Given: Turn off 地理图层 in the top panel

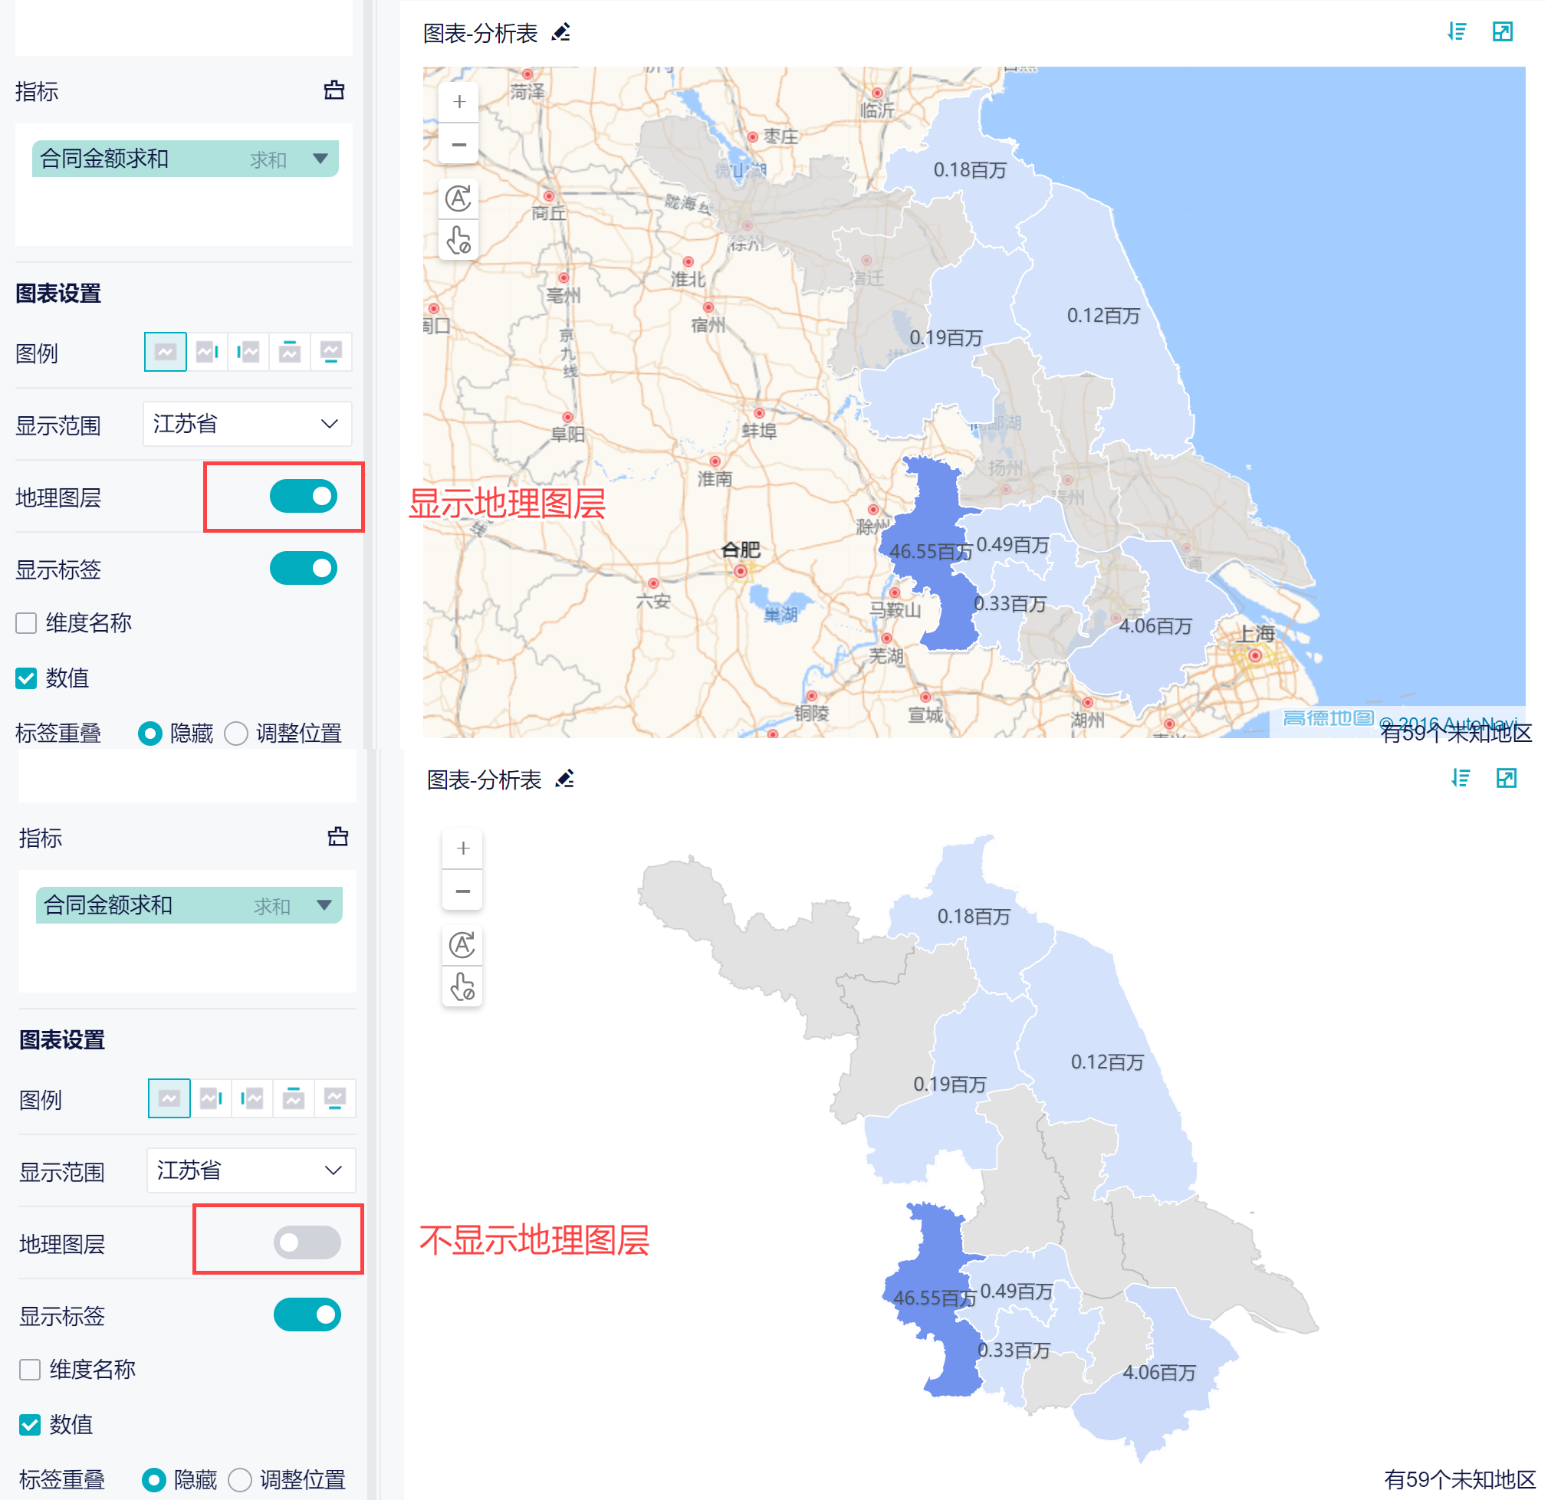Looking at the screenshot, I should (x=303, y=497).
